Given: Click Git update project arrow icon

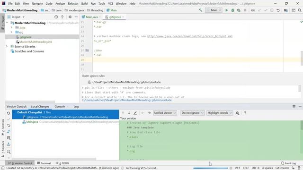Looking at the screenshot, I should coord(259,10).
